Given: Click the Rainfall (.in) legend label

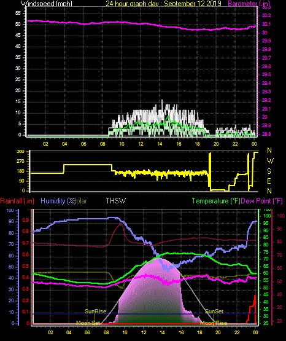Looking at the screenshot, I should 17,201.
